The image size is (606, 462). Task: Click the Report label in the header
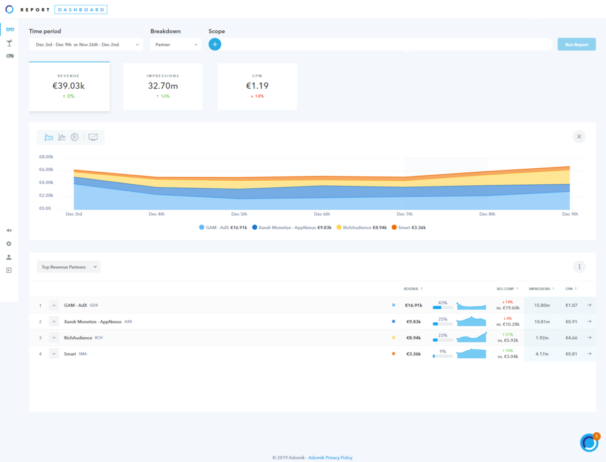pyautogui.click(x=35, y=9)
